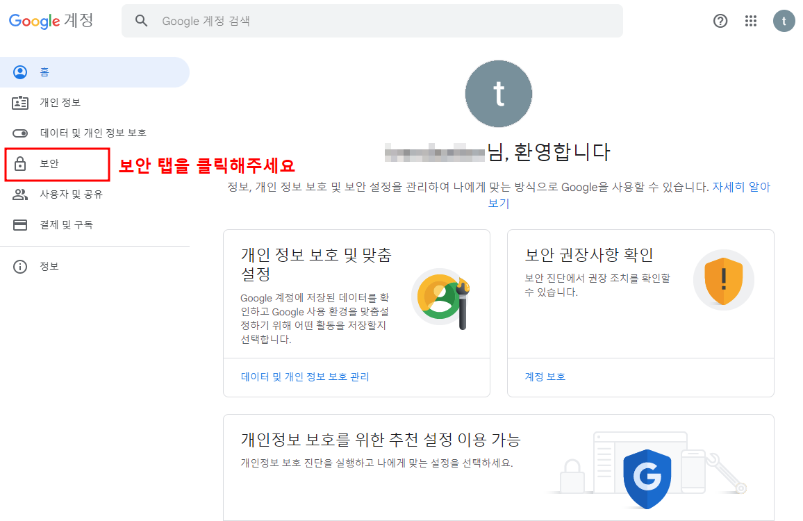Click the 보안 lock icon

pyautogui.click(x=20, y=164)
